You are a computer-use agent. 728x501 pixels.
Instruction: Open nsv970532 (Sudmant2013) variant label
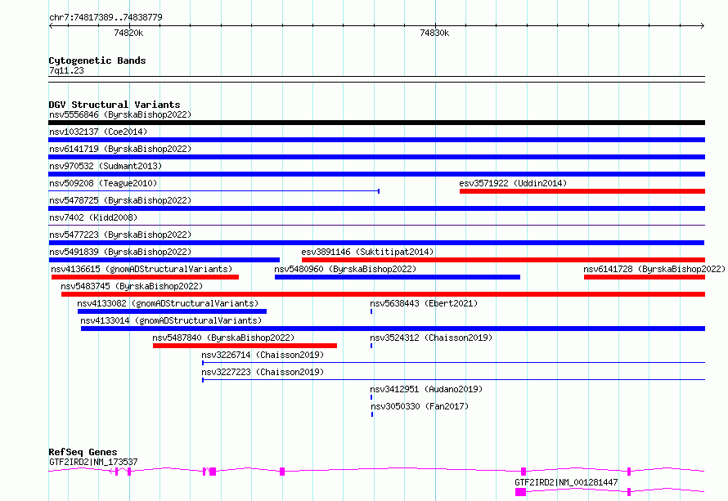(x=106, y=166)
